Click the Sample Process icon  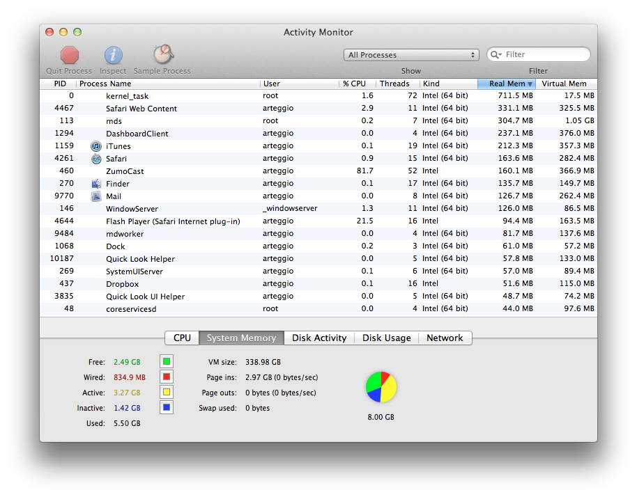click(x=163, y=54)
